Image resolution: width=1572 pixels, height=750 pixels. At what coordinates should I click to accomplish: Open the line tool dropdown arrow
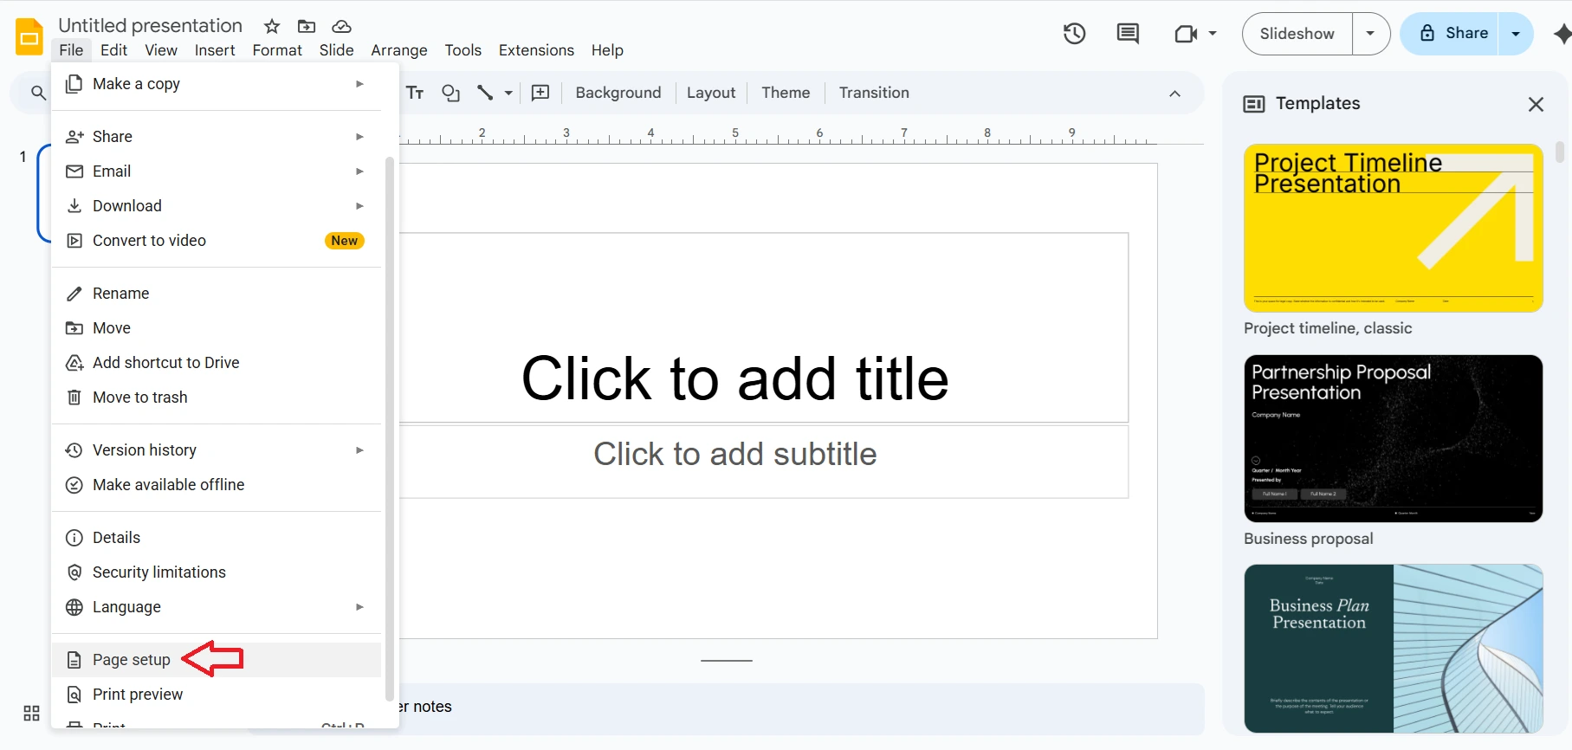tap(508, 93)
